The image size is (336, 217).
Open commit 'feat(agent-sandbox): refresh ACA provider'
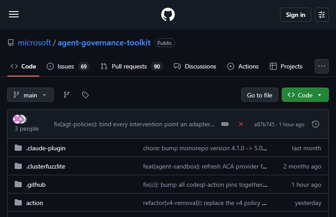click(205, 167)
